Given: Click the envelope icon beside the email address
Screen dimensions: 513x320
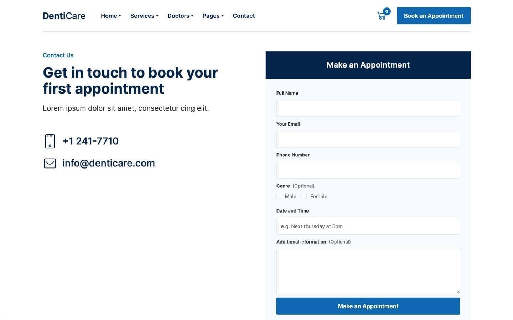Looking at the screenshot, I should (x=50, y=163).
